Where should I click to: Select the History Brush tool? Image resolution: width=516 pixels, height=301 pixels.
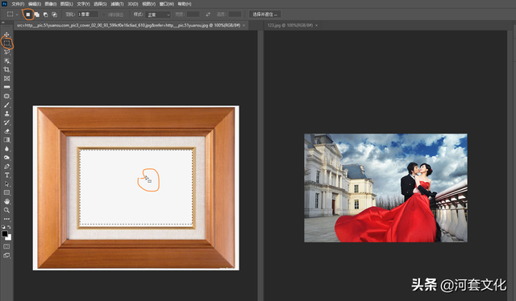[x=6, y=122]
